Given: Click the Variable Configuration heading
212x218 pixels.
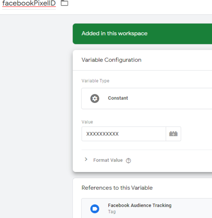Looking at the screenshot, I should click(x=111, y=60).
